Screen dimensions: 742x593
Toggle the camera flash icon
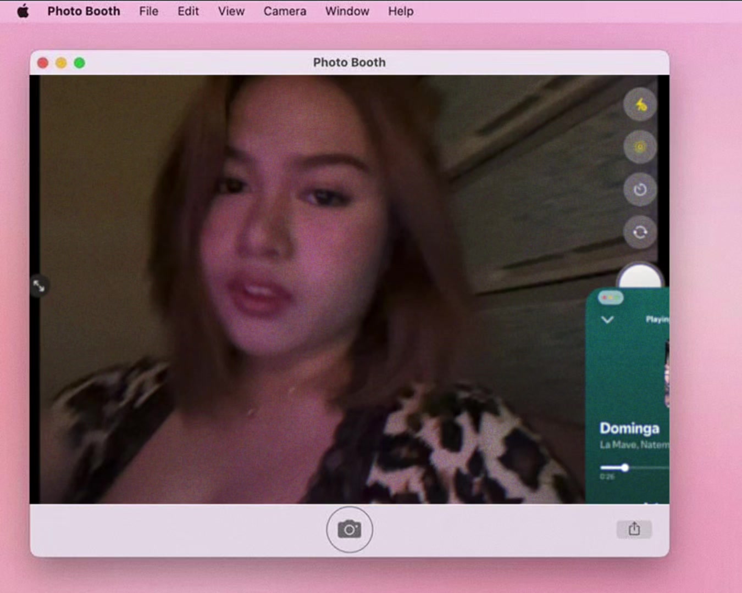coord(640,104)
